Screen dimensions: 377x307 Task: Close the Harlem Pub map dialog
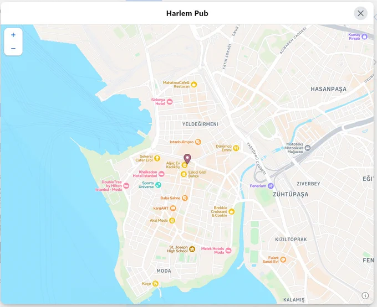click(360, 13)
